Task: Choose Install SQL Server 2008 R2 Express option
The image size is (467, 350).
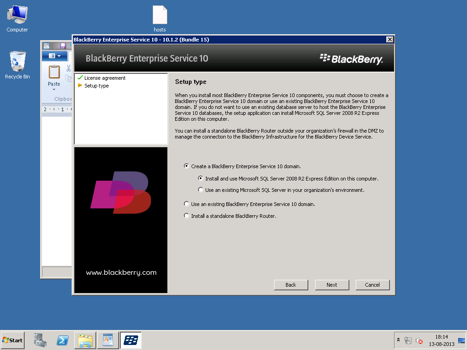Action: click(201, 178)
